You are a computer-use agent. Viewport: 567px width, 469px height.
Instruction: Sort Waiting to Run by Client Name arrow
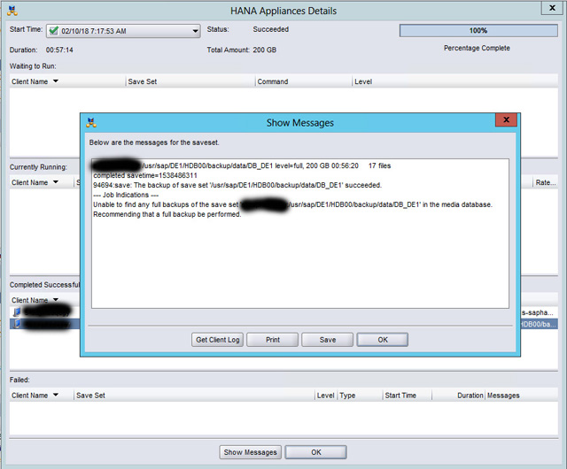[56, 81]
